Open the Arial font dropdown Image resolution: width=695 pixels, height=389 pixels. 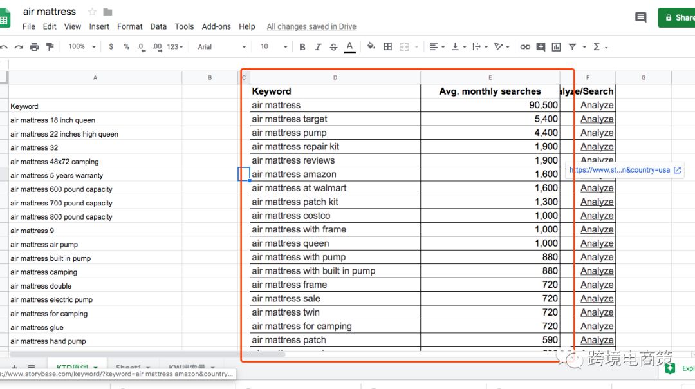click(222, 47)
